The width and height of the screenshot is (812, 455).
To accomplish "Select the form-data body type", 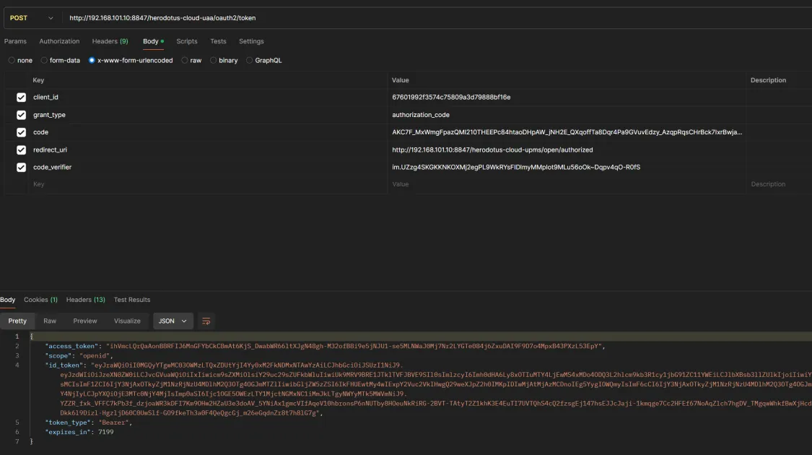I will (x=61, y=61).
